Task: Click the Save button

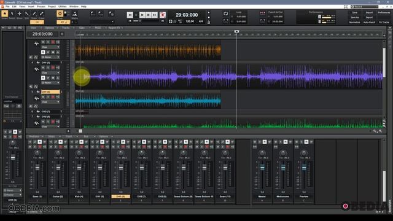Action: coord(354,12)
